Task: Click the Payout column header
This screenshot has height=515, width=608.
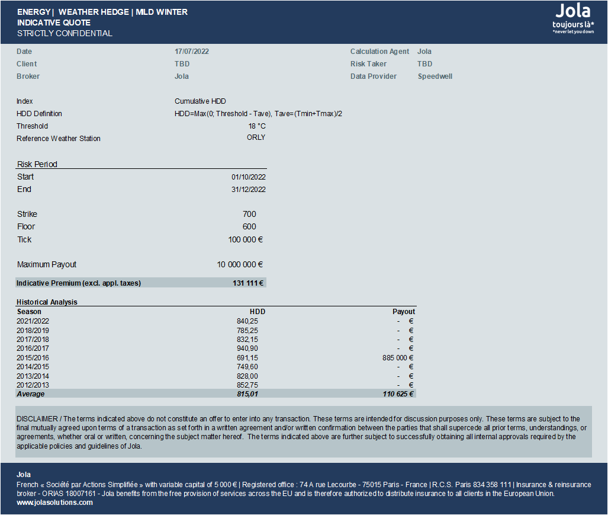Action: point(404,312)
